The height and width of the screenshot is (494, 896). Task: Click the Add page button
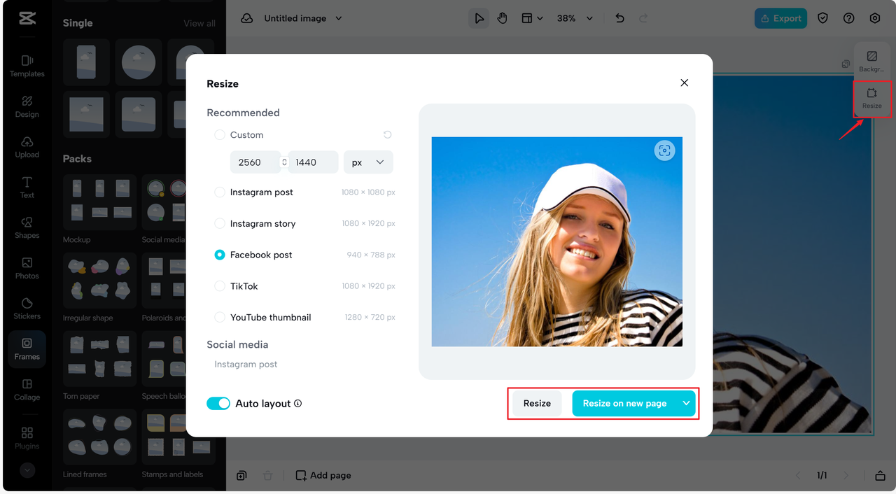[323, 476]
